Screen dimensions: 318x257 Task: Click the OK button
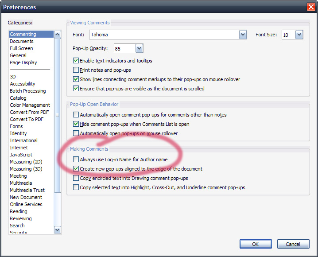pyautogui.click(x=256, y=244)
